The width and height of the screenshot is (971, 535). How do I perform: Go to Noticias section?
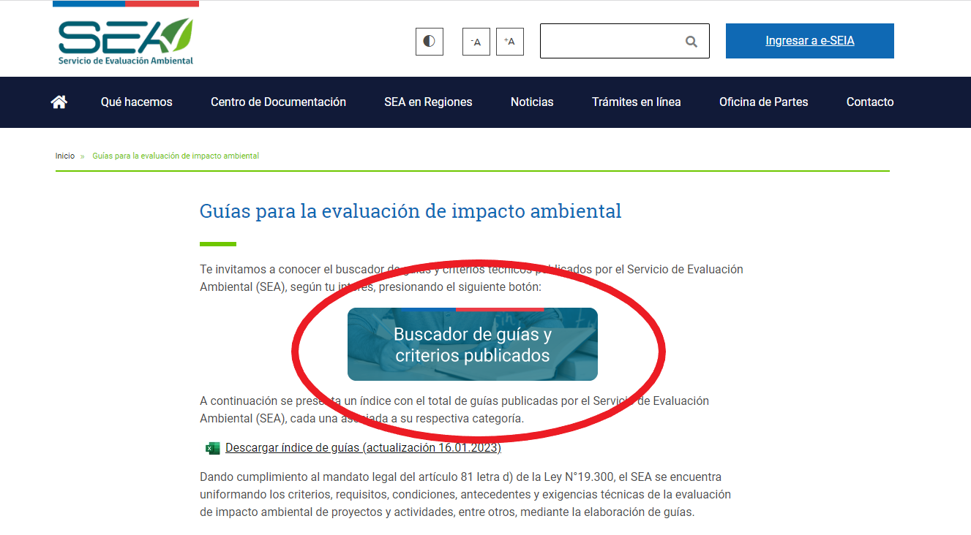coord(532,102)
